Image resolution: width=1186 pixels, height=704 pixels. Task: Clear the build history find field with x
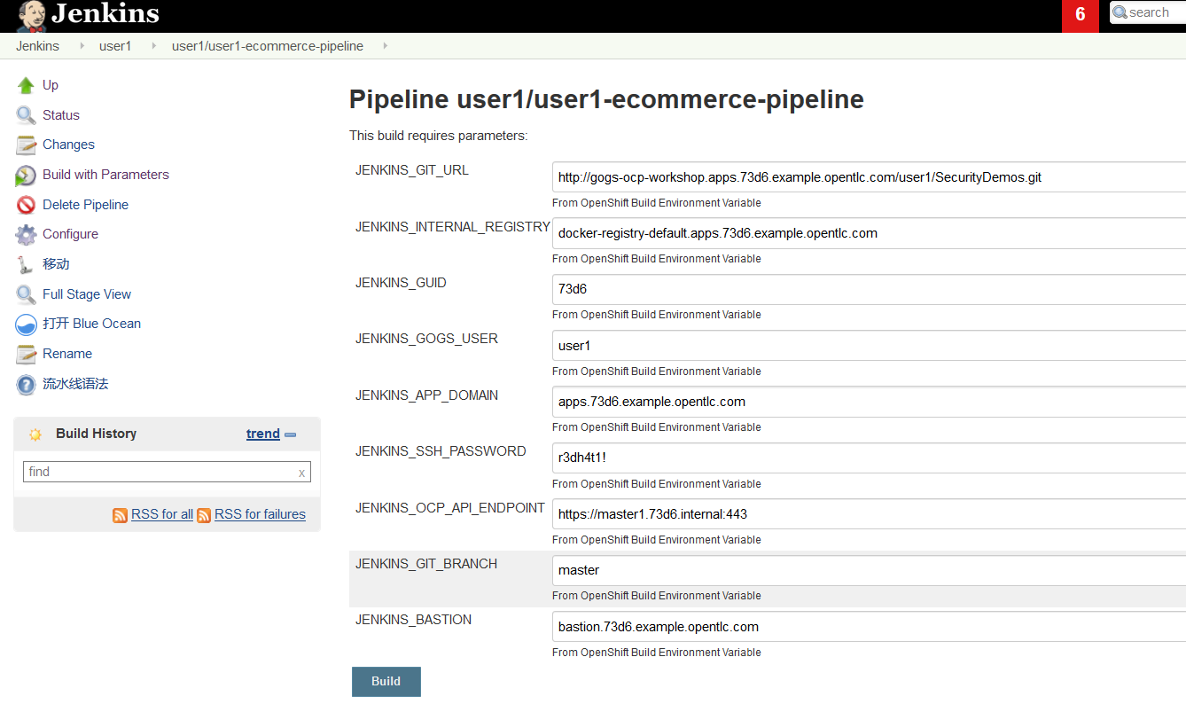pyautogui.click(x=301, y=473)
